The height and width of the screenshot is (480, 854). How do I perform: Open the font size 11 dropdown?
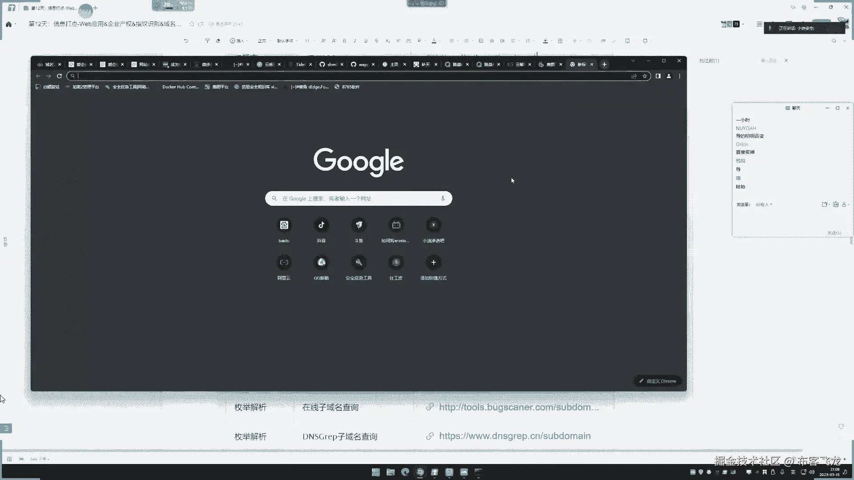308,41
